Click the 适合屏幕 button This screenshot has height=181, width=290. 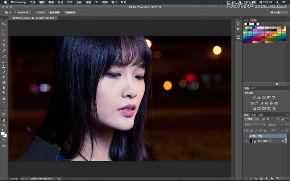tap(54, 12)
